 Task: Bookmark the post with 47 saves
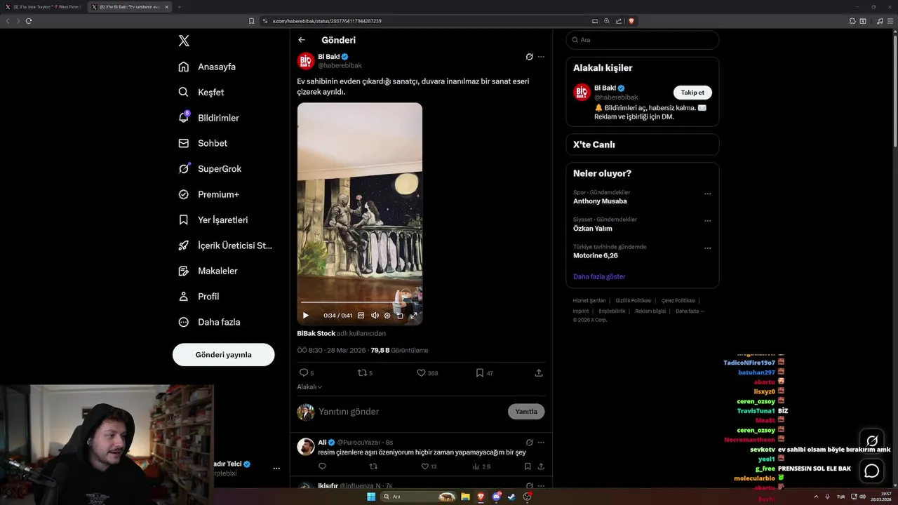pos(480,373)
